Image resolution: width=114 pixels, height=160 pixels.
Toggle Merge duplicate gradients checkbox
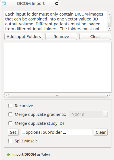pyautogui.click(x=10, y=114)
